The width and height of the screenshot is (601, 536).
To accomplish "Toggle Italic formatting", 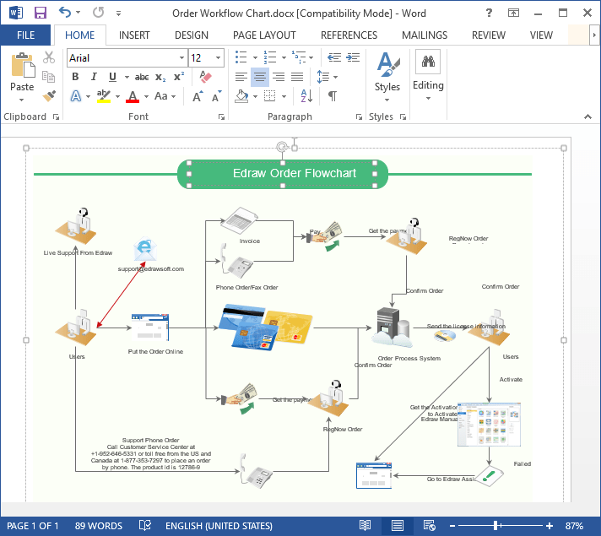I will pos(94,77).
